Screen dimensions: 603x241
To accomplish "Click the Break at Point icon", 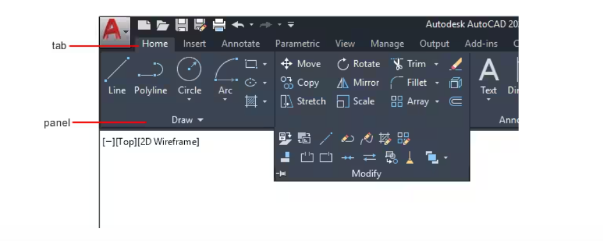I will coord(325,157).
